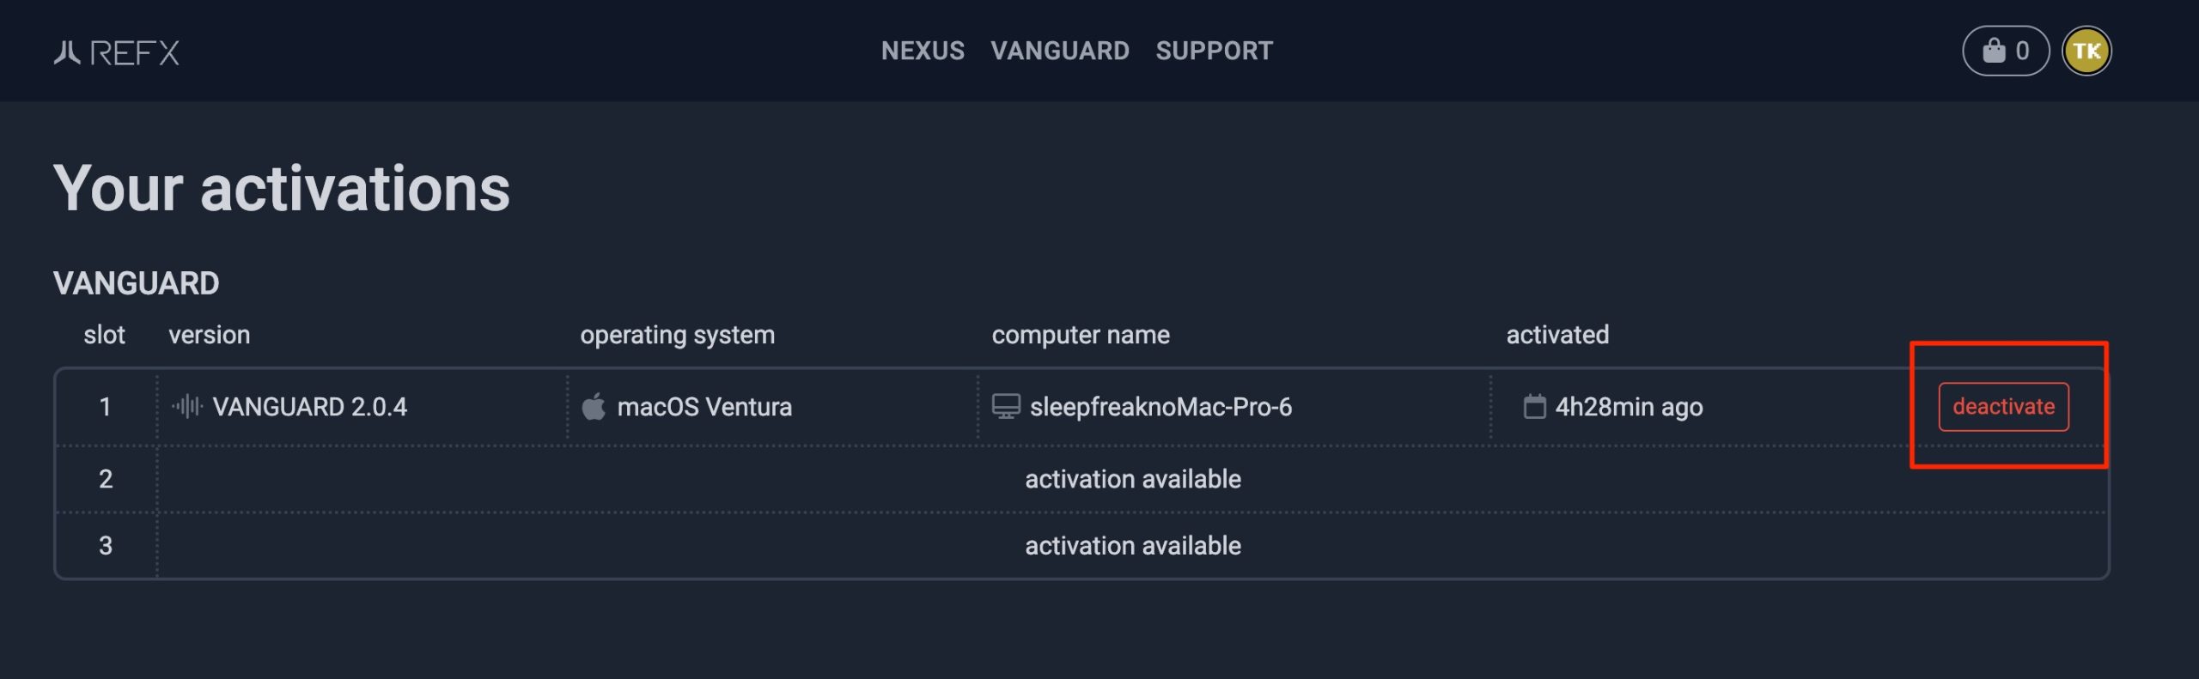Select the VANGUARD 2.0.4 version text
Screen dimensions: 2199x679
coord(309,407)
